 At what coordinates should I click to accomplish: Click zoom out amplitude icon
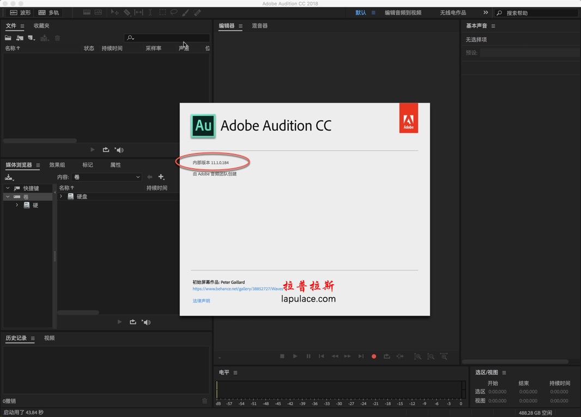pyautogui.click(x=431, y=357)
